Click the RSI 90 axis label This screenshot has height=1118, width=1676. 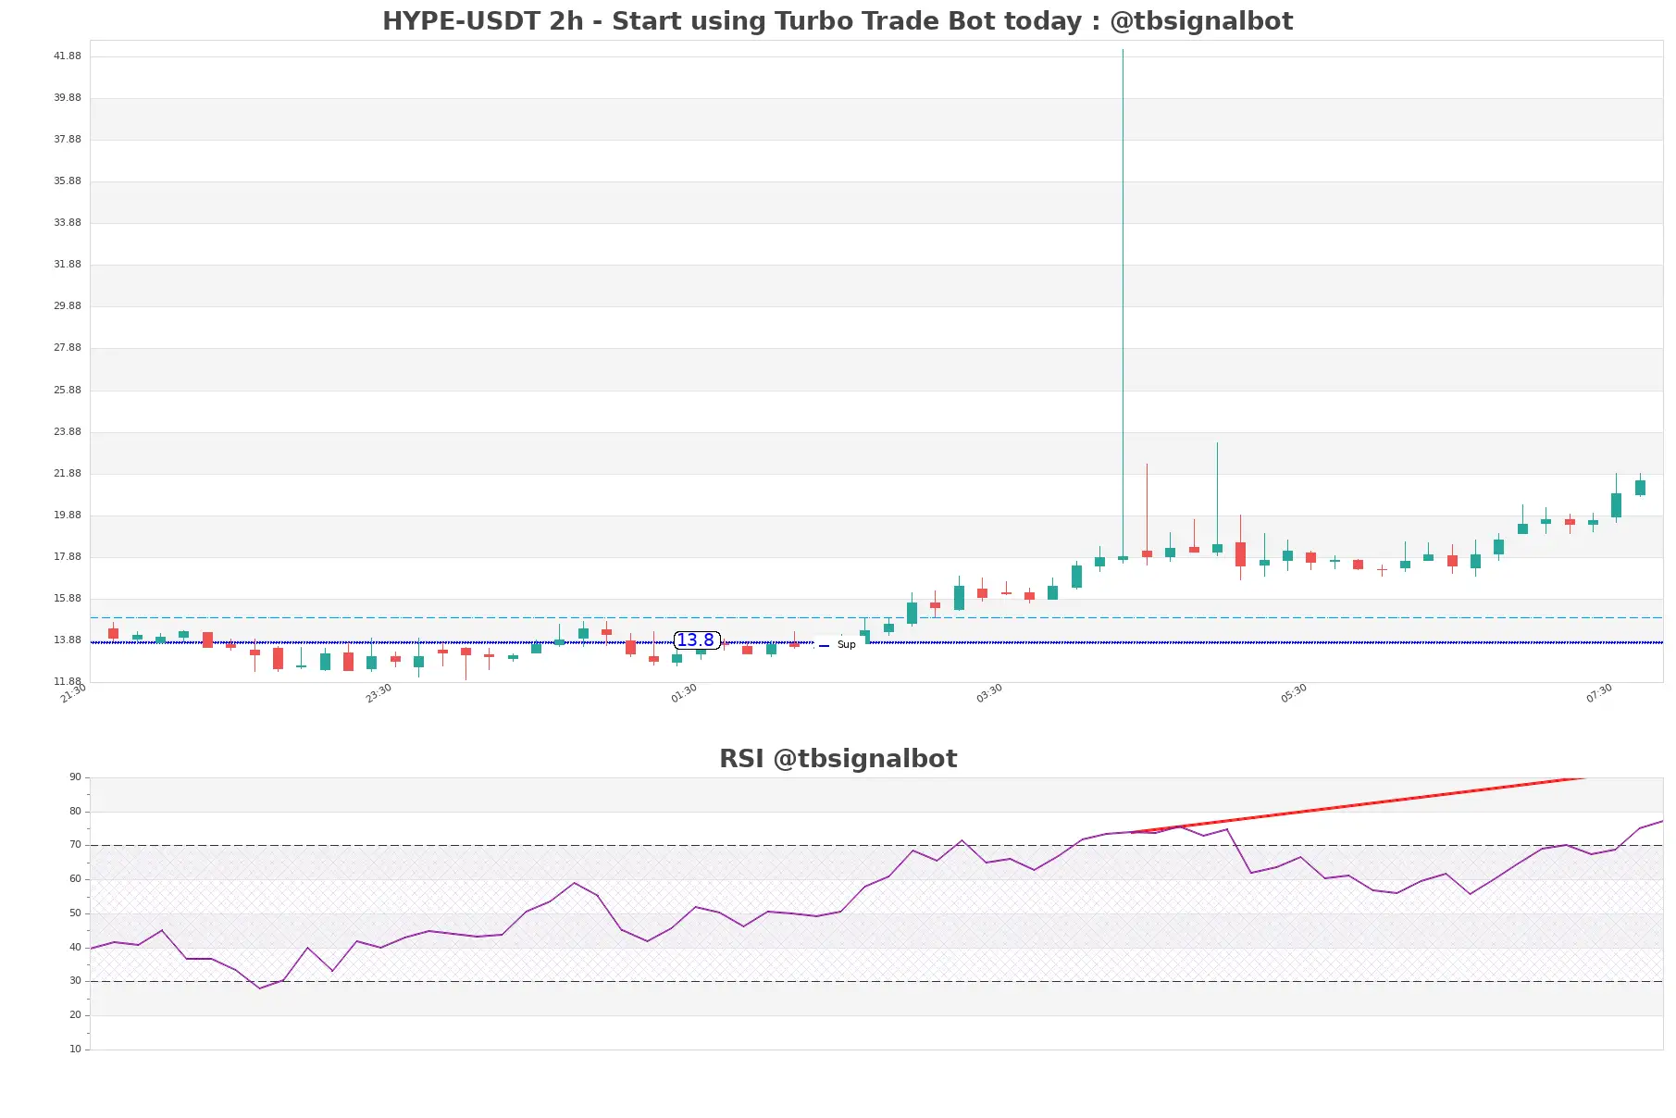coord(75,777)
